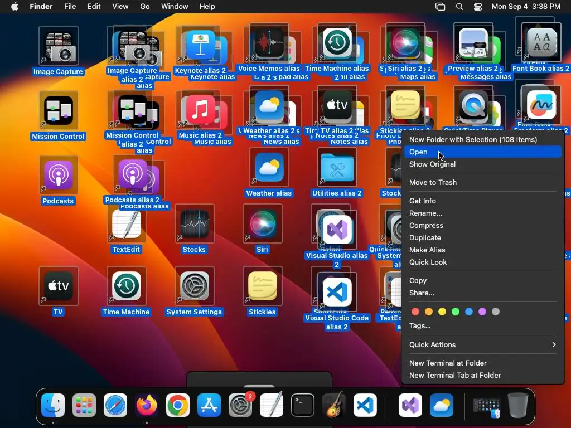Apply the red tag color
The height and width of the screenshot is (428, 571).
(415, 312)
